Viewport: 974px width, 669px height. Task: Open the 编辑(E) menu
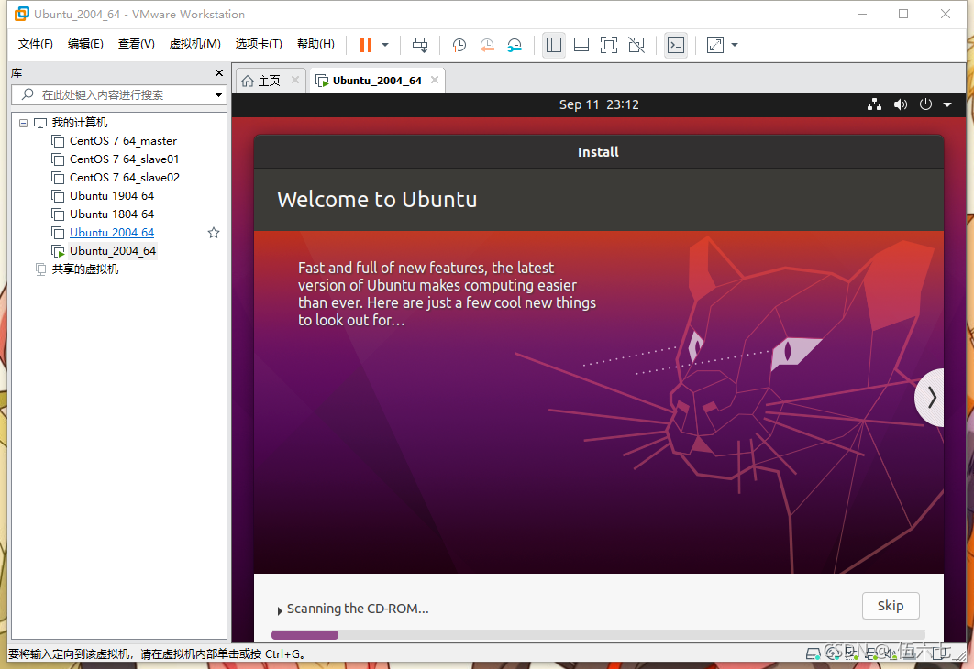pyautogui.click(x=85, y=44)
